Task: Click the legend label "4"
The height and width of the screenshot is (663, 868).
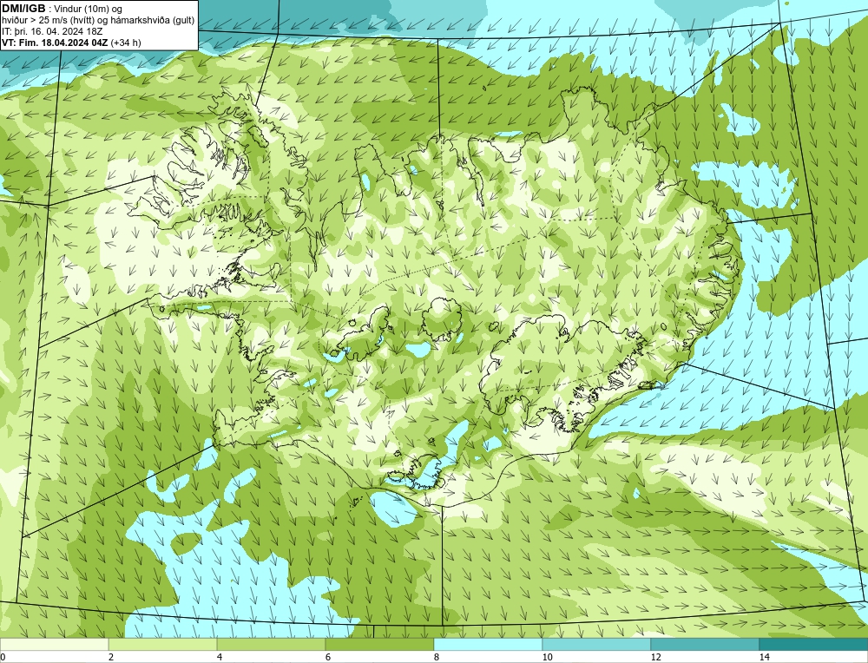Action: pos(220,657)
